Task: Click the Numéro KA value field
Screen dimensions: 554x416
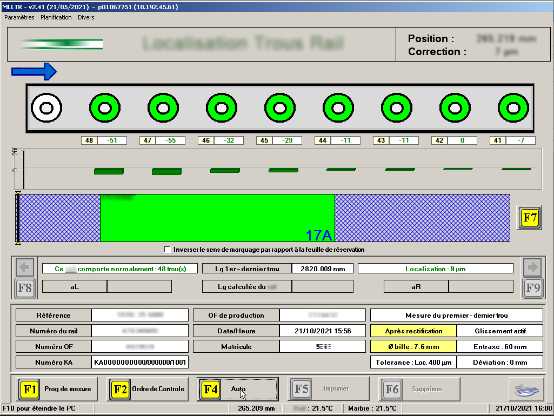Action: 140,362
